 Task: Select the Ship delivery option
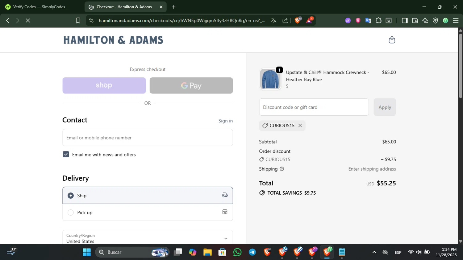point(148,196)
